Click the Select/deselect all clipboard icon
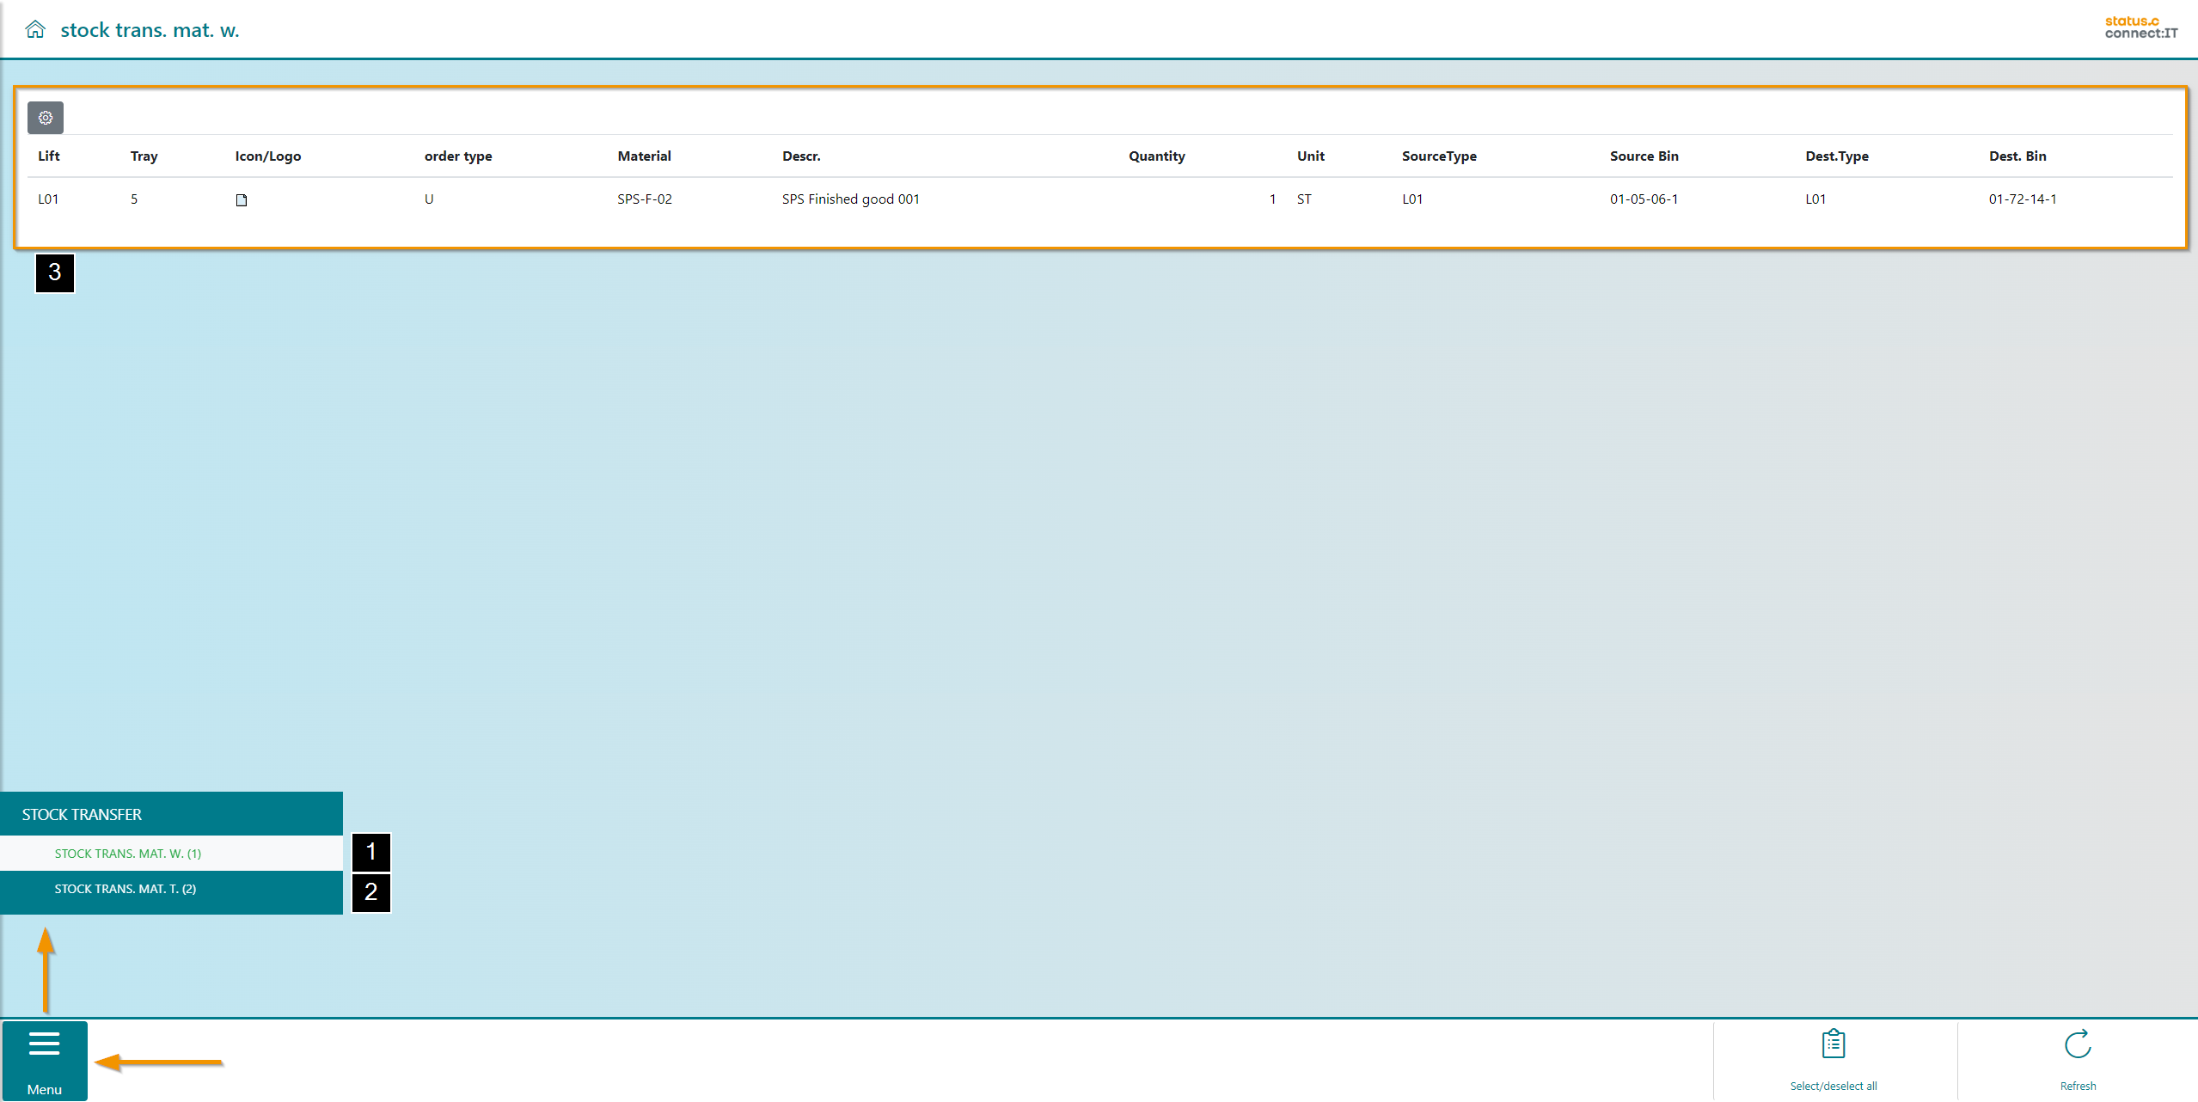 click(x=1833, y=1044)
